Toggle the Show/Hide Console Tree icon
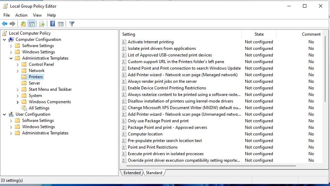This screenshot has width=330, height=186. [31, 24]
